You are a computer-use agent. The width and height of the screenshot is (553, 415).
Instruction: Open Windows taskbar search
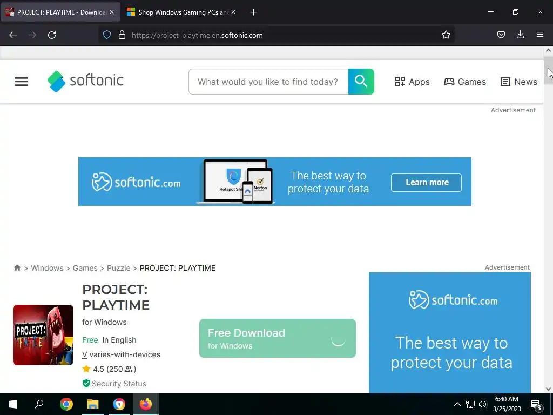click(x=39, y=404)
